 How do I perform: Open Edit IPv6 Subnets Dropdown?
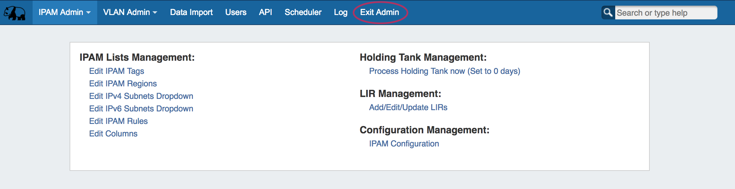click(x=141, y=109)
